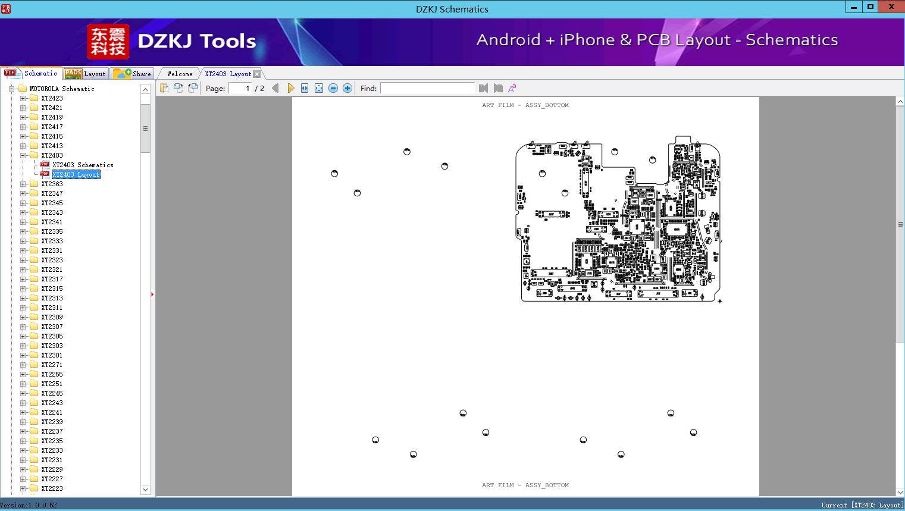Select the XT2335 folder item
This screenshot has height=511, width=905.
point(52,231)
